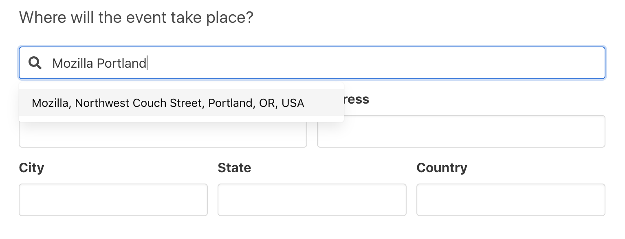The width and height of the screenshot is (625, 239).
Task: Choose suggestion by clicking "Northwest Couch Street" text
Action: click(x=139, y=103)
